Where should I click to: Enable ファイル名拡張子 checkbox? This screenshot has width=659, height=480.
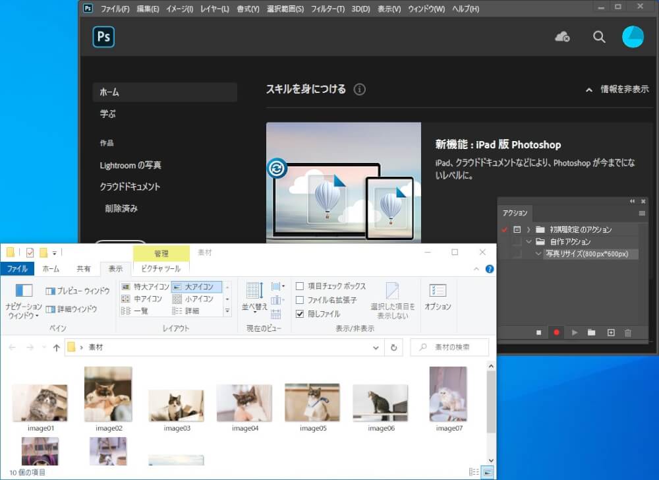(x=300, y=300)
